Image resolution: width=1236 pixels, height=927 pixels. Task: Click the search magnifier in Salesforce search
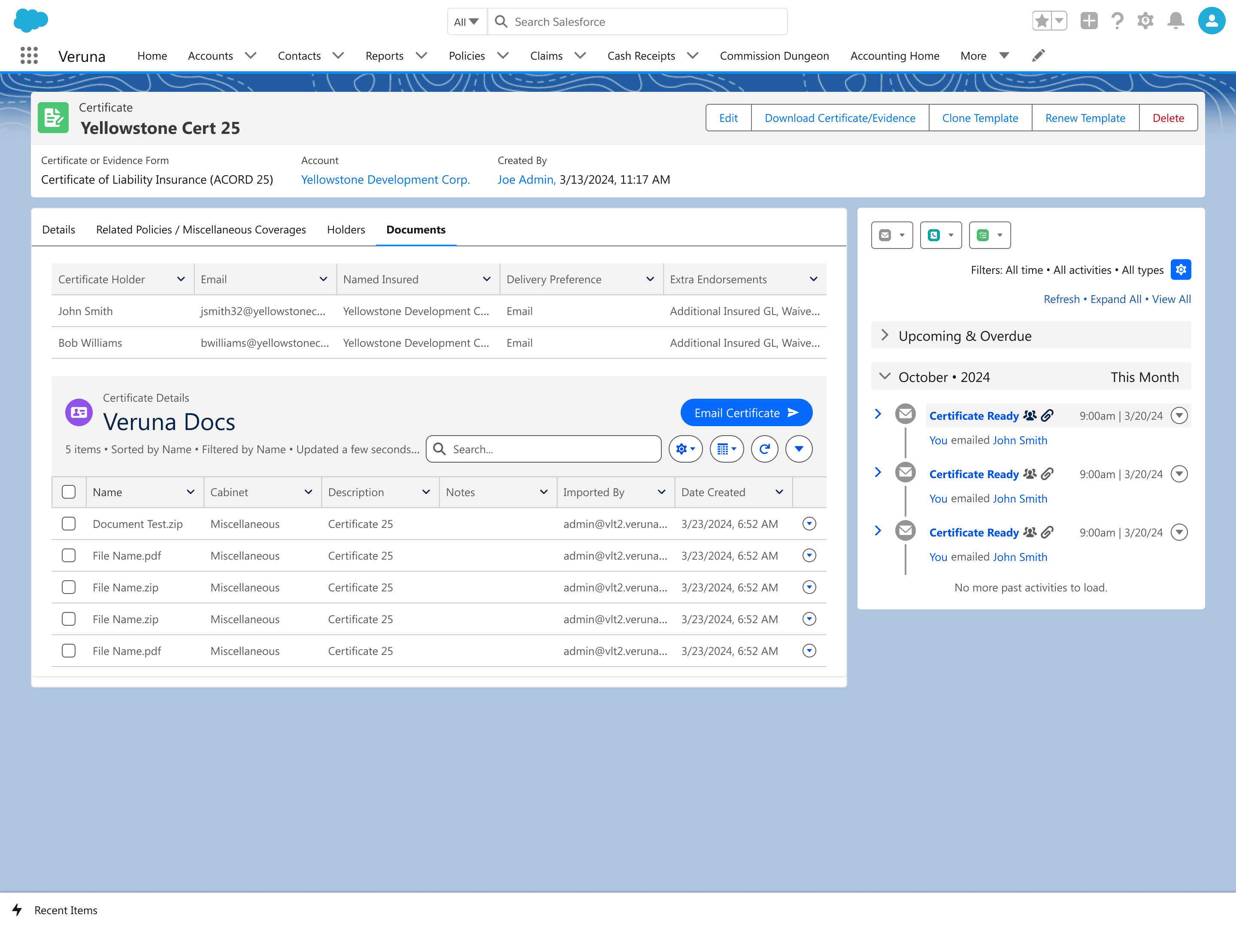click(501, 21)
